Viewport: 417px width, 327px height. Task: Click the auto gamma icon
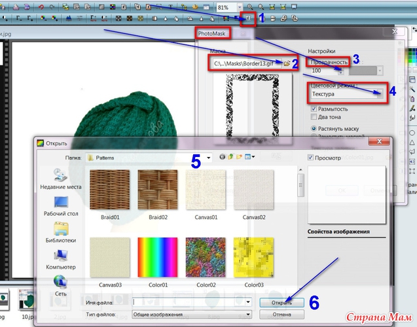pos(94,18)
